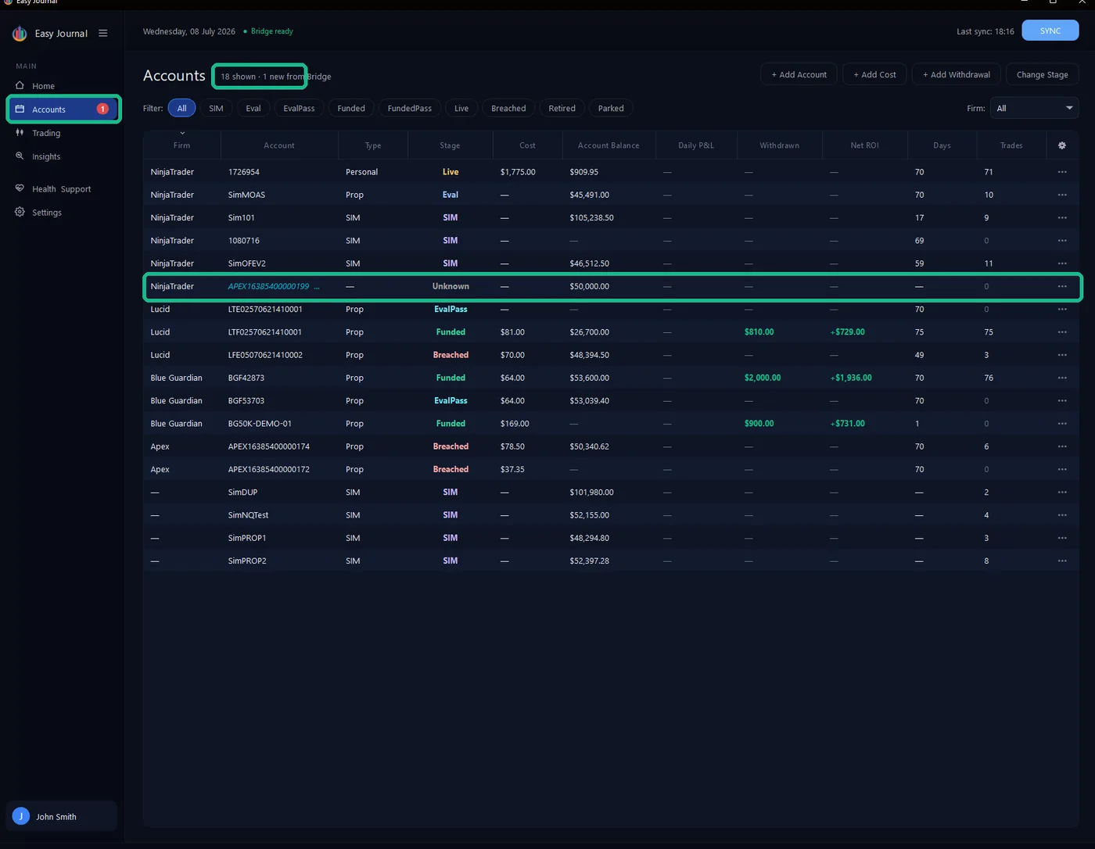Toggle the Parked filter chip
1095x849 pixels.
click(611, 108)
